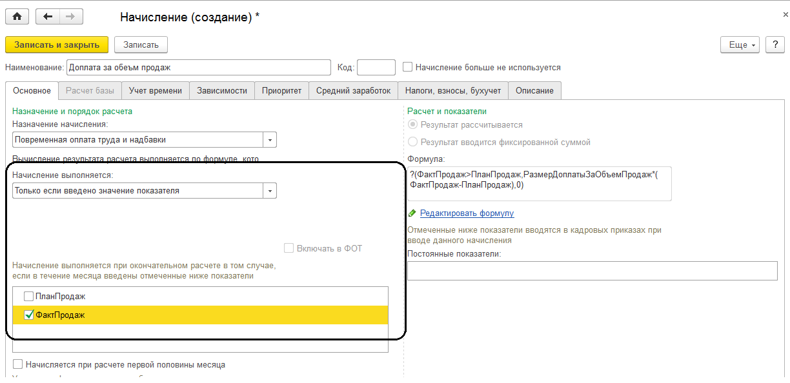Image resolution: width=790 pixels, height=383 pixels.
Task: Open the 'Налоги, взносы, бухучет' tab
Action: [453, 91]
